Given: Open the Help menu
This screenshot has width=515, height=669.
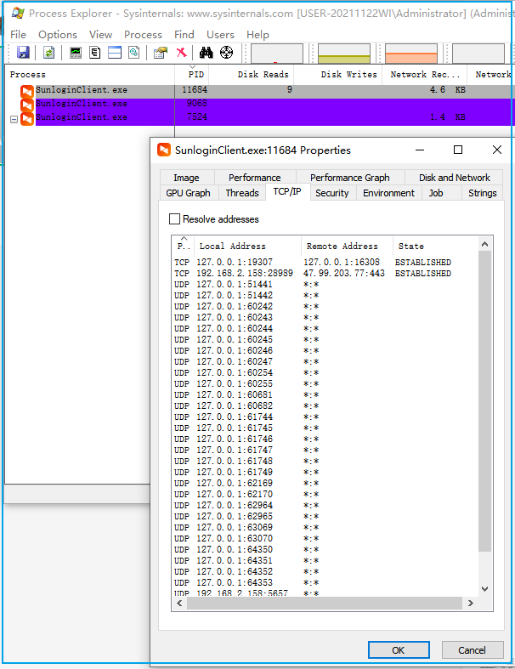Looking at the screenshot, I should [x=257, y=34].
